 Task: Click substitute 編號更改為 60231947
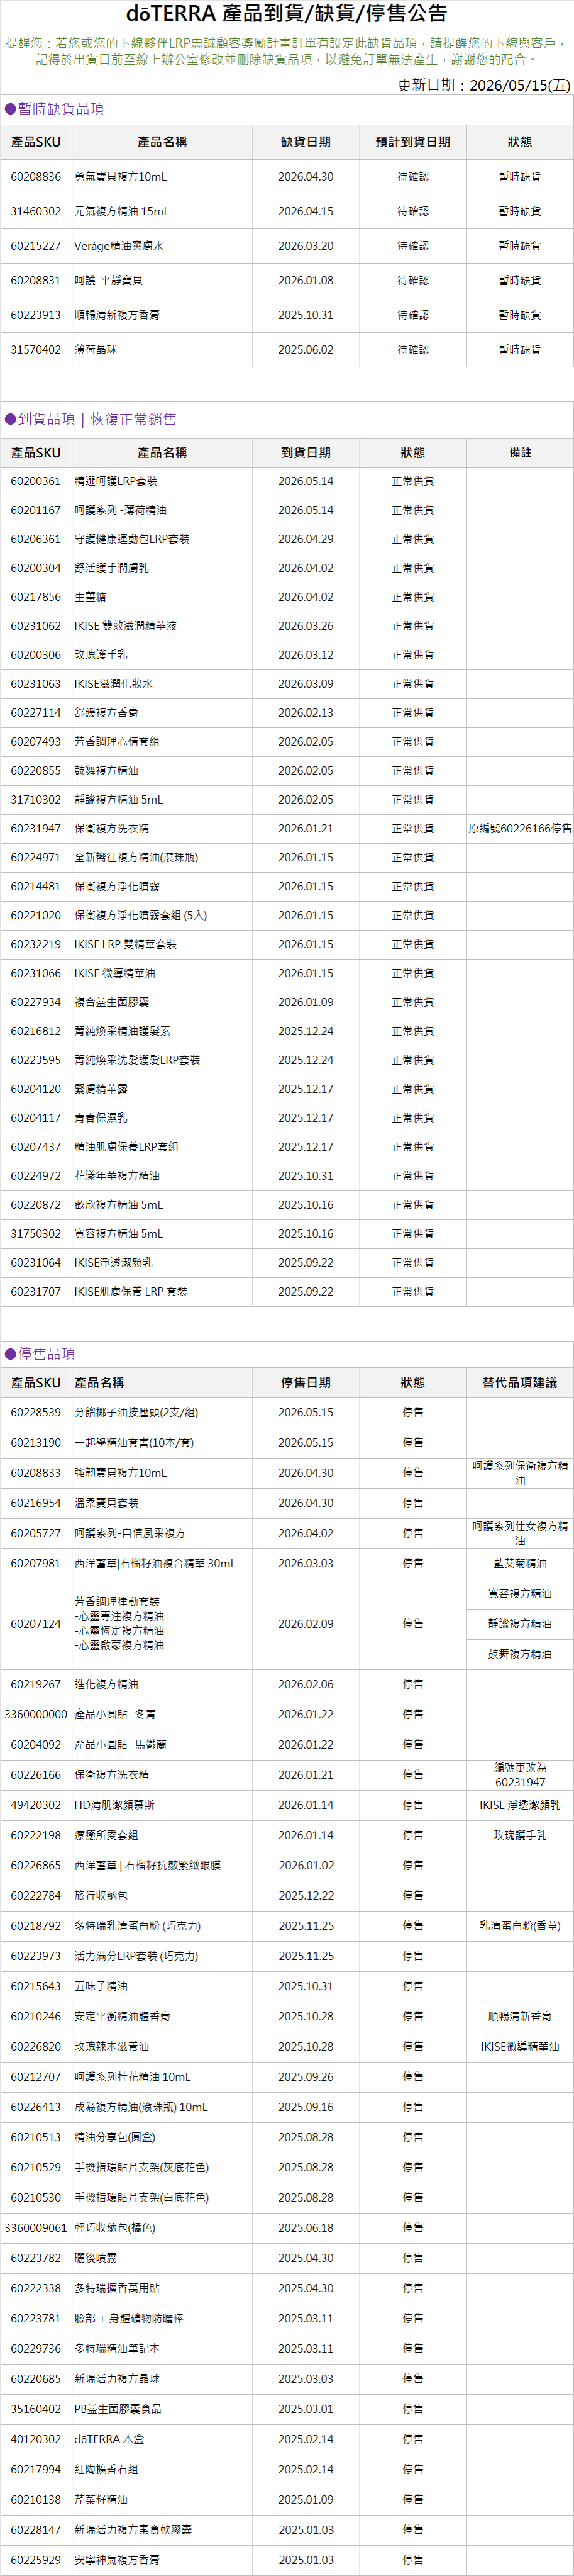click(x=520, y=1775)
